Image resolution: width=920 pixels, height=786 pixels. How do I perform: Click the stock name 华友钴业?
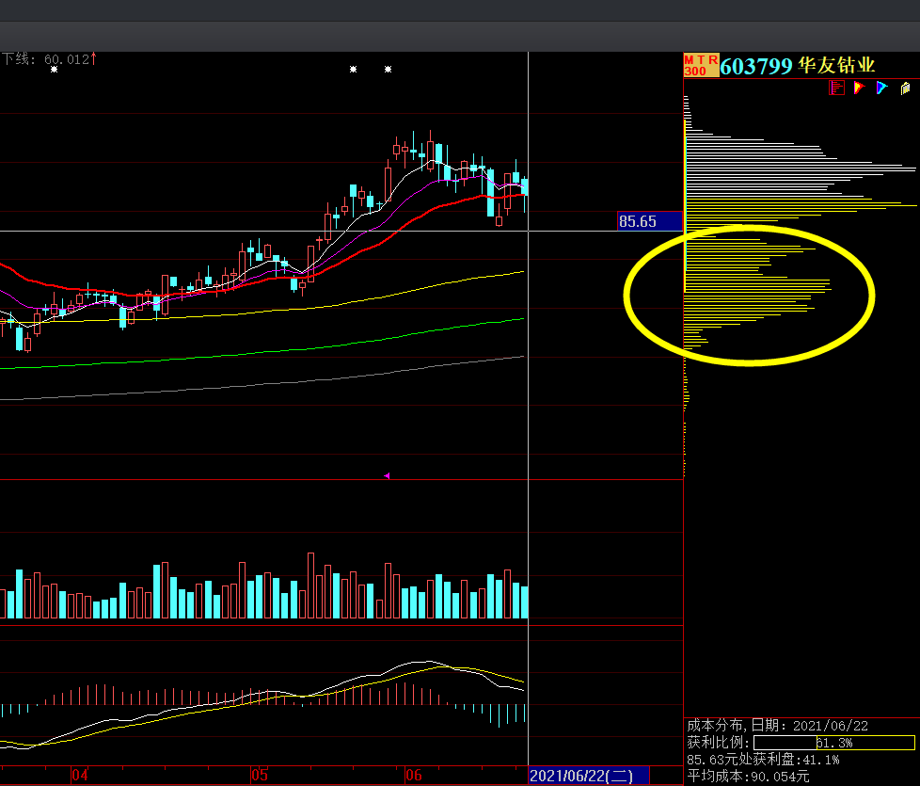pyautogui.click(x=836, y=65)
